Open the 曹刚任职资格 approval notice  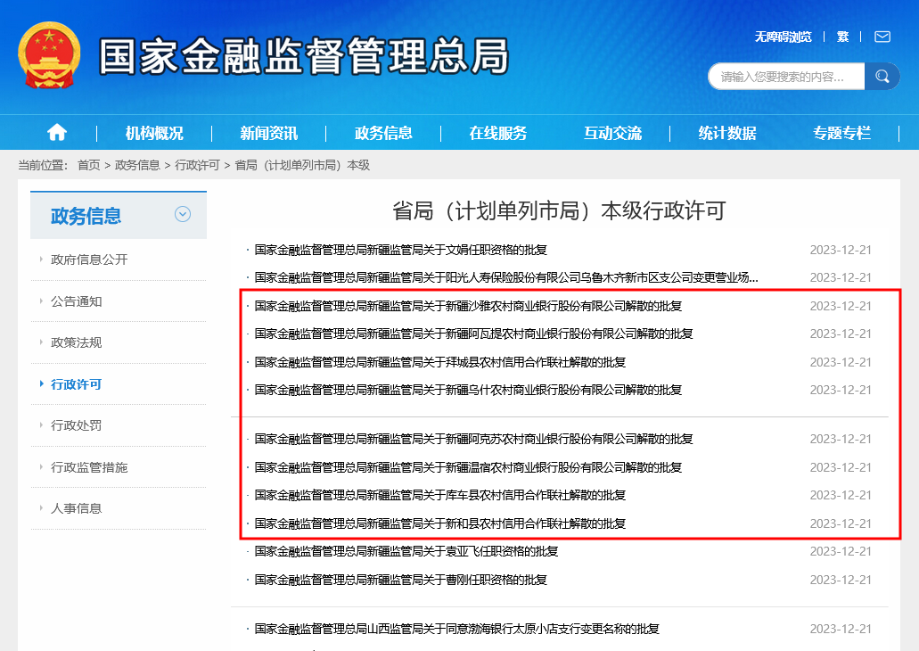400,580
